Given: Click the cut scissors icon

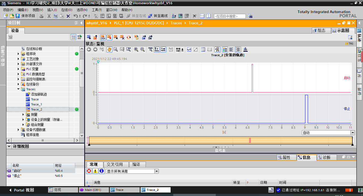Looking at the screenshot, I should point(49,16).
